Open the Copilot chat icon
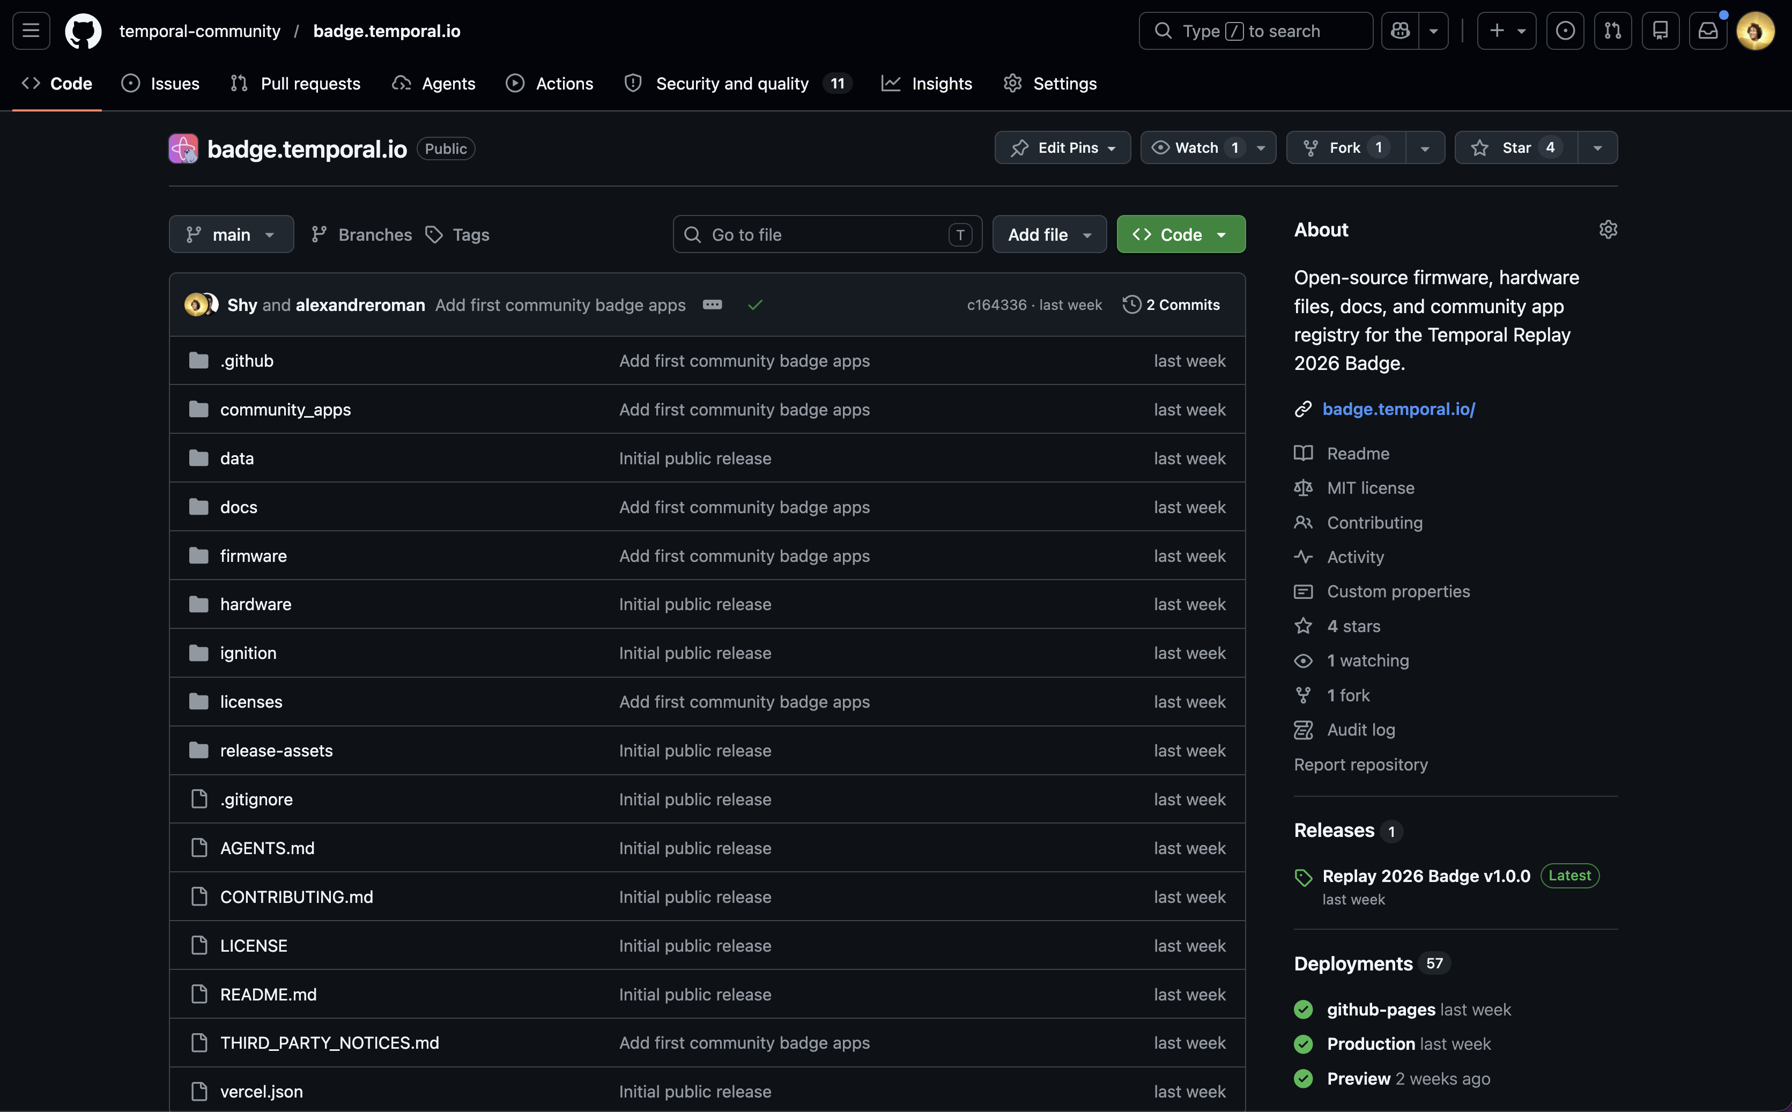1792x1112 pixels. click(1400, 31)
